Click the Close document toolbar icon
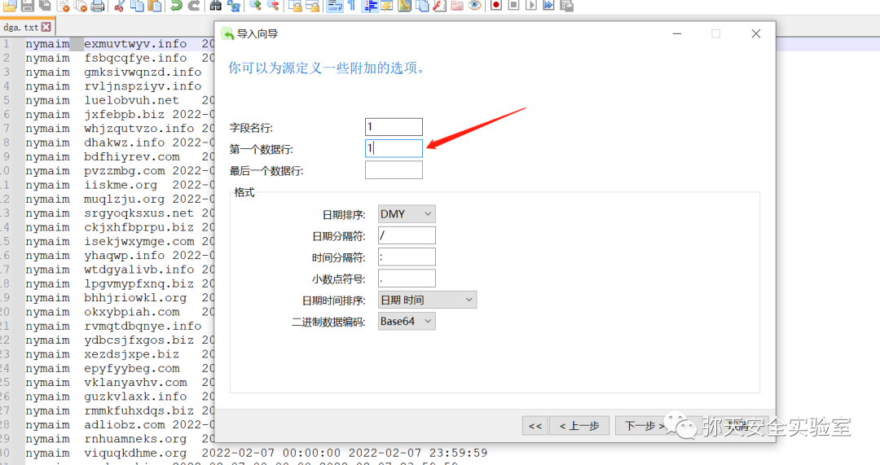 (64, 6)
